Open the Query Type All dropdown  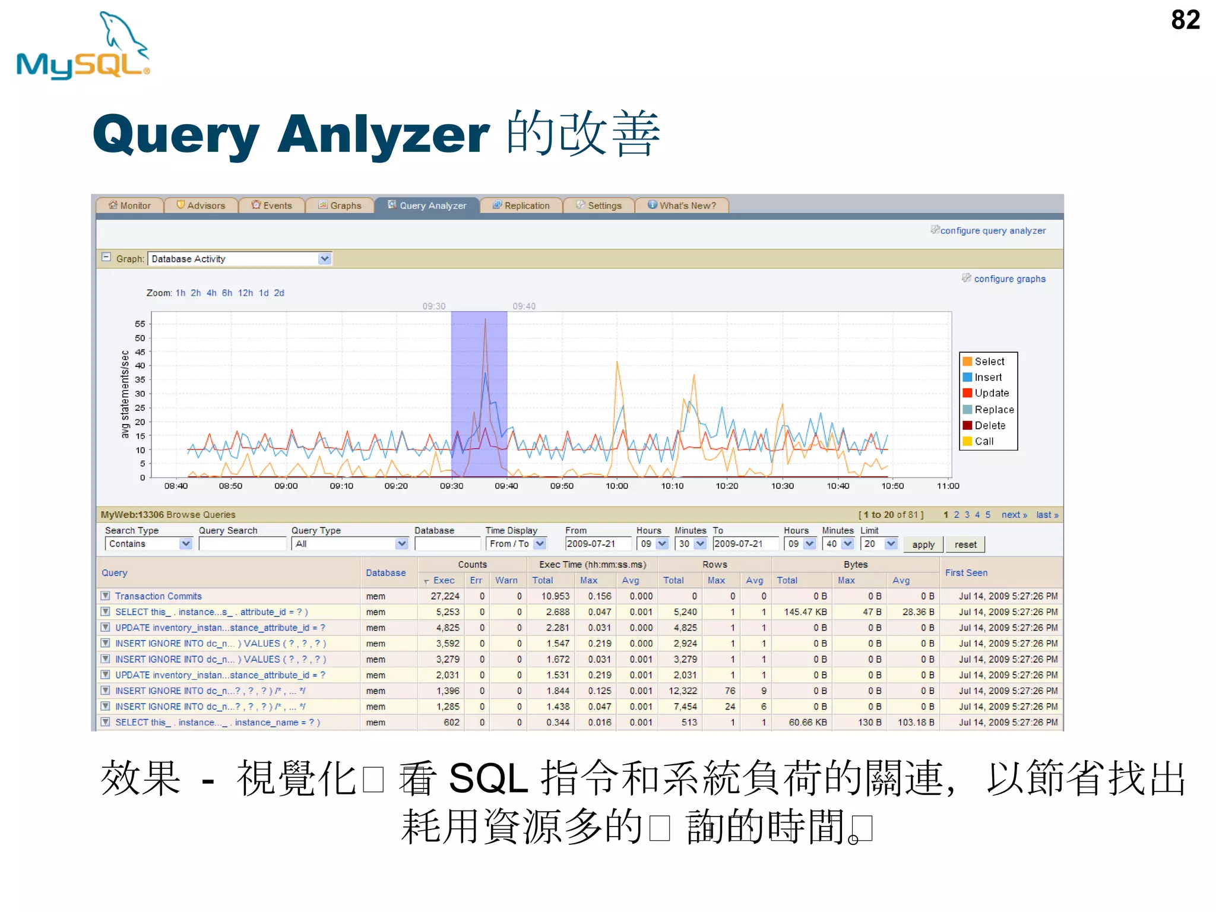tap(350, 544)
